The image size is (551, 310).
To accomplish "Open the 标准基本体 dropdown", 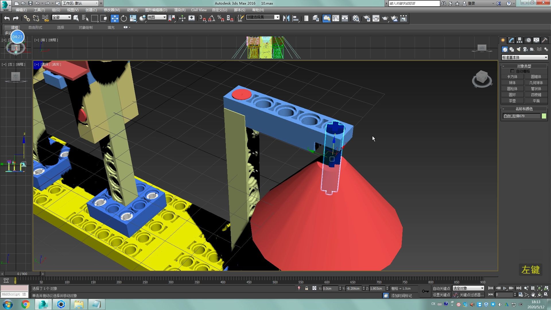I will coord(524,57).
